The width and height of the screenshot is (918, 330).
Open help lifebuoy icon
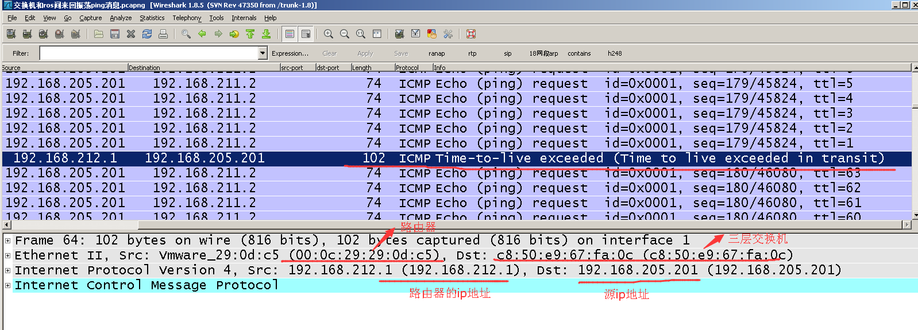tap(471, 34)
